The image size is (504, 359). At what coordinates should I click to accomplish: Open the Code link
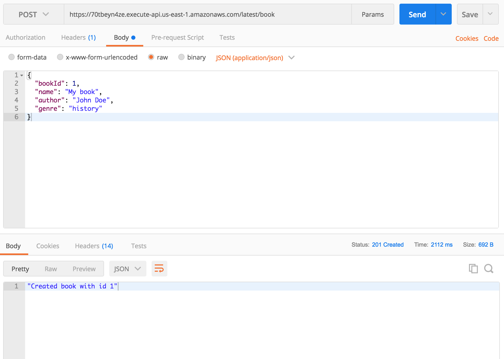pyautogui.click(x=491, y=39)
